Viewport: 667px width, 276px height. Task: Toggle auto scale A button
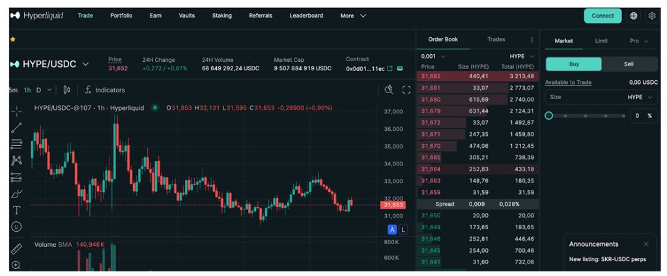(x=392, y=230)
